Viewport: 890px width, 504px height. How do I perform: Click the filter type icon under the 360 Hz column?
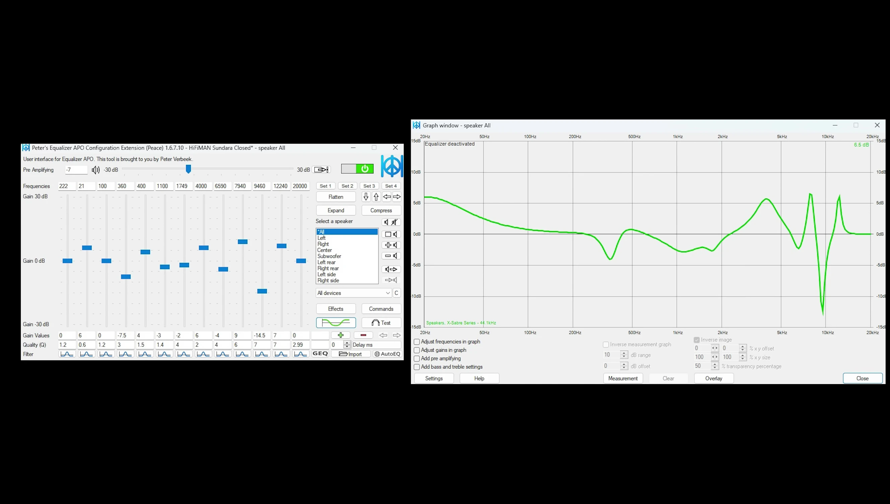(125, 354)
